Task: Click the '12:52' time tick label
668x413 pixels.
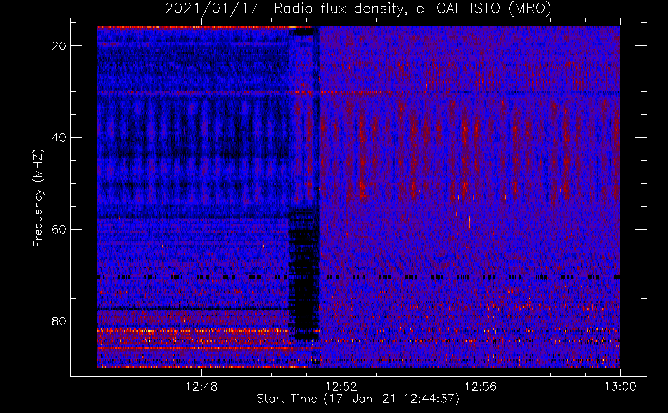Action: point(341,387)
